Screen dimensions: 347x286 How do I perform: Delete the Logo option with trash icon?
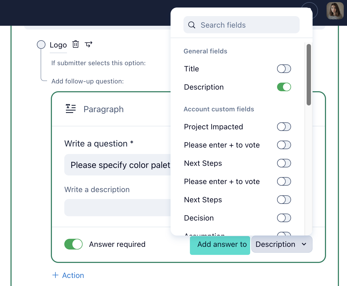point(76,44)
